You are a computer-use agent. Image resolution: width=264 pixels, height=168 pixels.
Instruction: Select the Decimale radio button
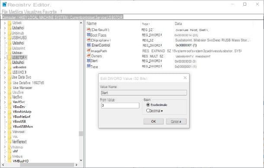(148, 111)
